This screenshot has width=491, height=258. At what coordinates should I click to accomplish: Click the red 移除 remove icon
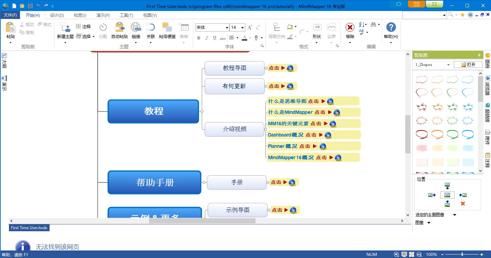pos(350,27)
